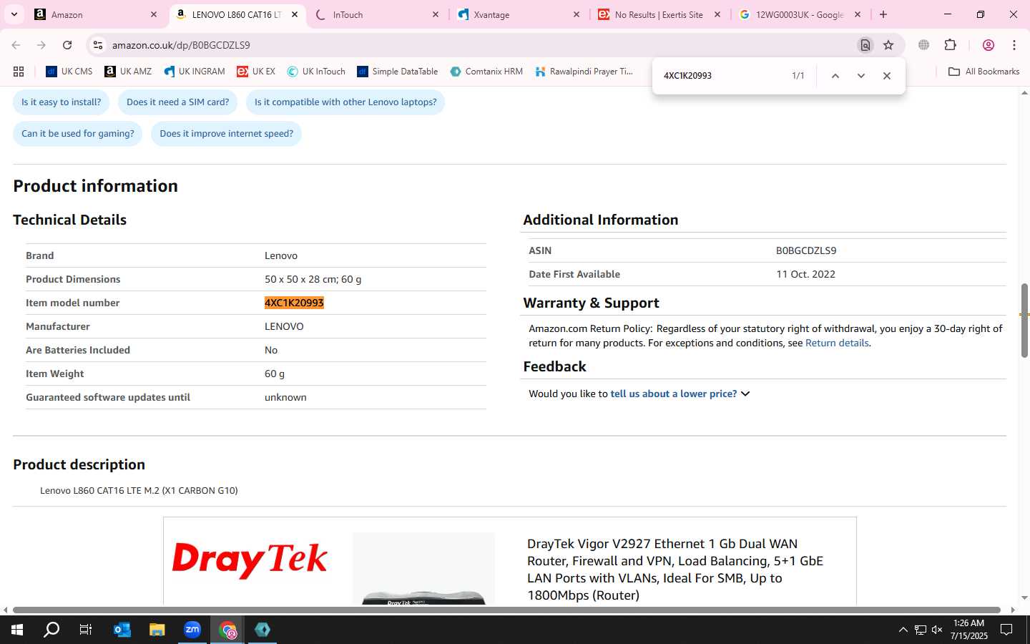
Task: View site information icon in address bar
Action: pyautogui.click(x=98, y=45)
